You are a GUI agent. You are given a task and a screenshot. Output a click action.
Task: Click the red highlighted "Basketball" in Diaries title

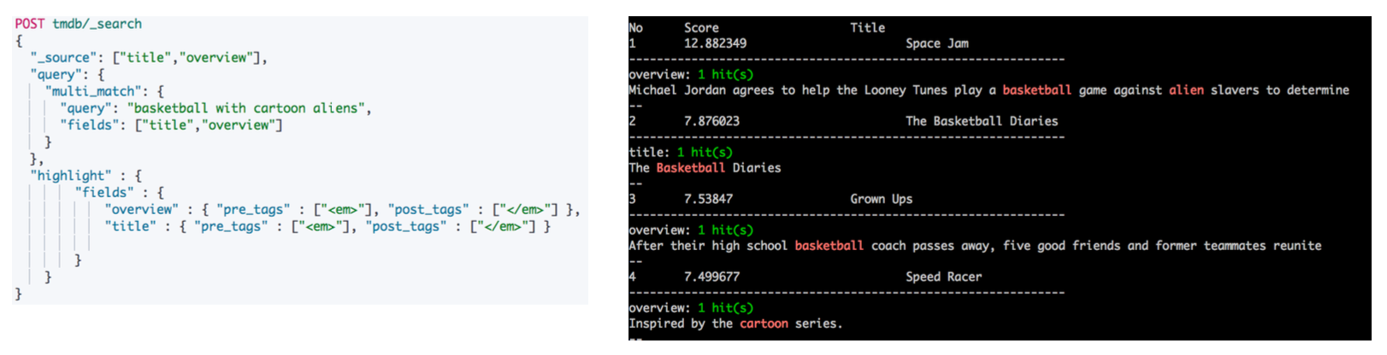pyautogui.click(x=690, y=168)
